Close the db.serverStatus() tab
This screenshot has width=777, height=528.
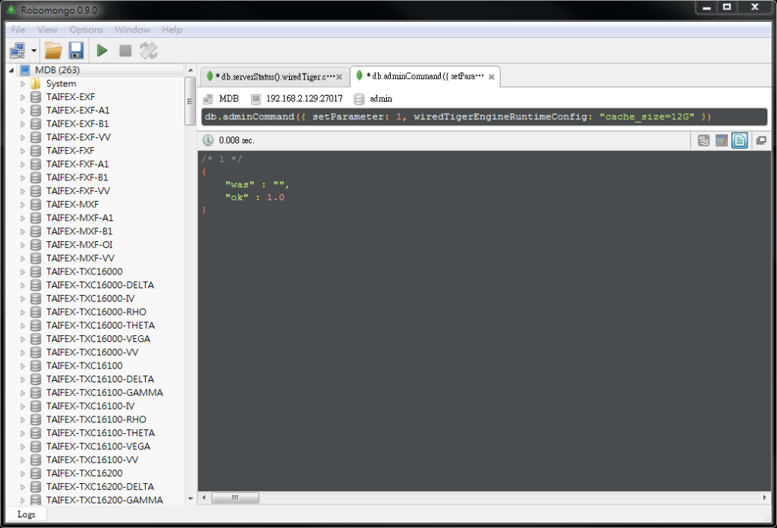pos(339,77)
